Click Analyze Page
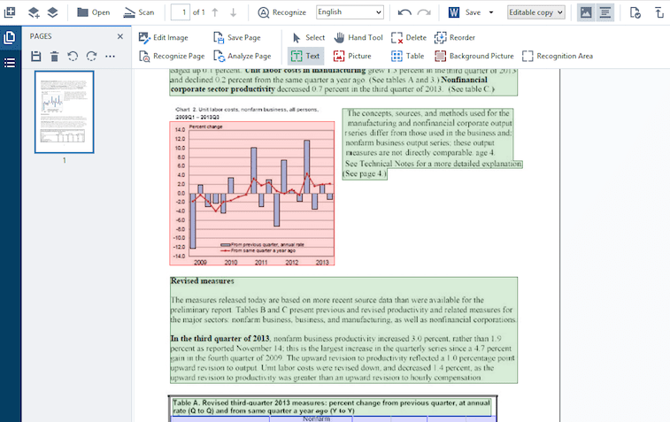Viewport: 670px width, 422px height. [243, 56]
